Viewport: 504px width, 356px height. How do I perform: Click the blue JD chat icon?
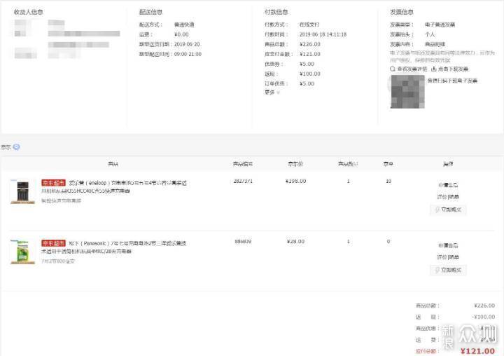16,147
